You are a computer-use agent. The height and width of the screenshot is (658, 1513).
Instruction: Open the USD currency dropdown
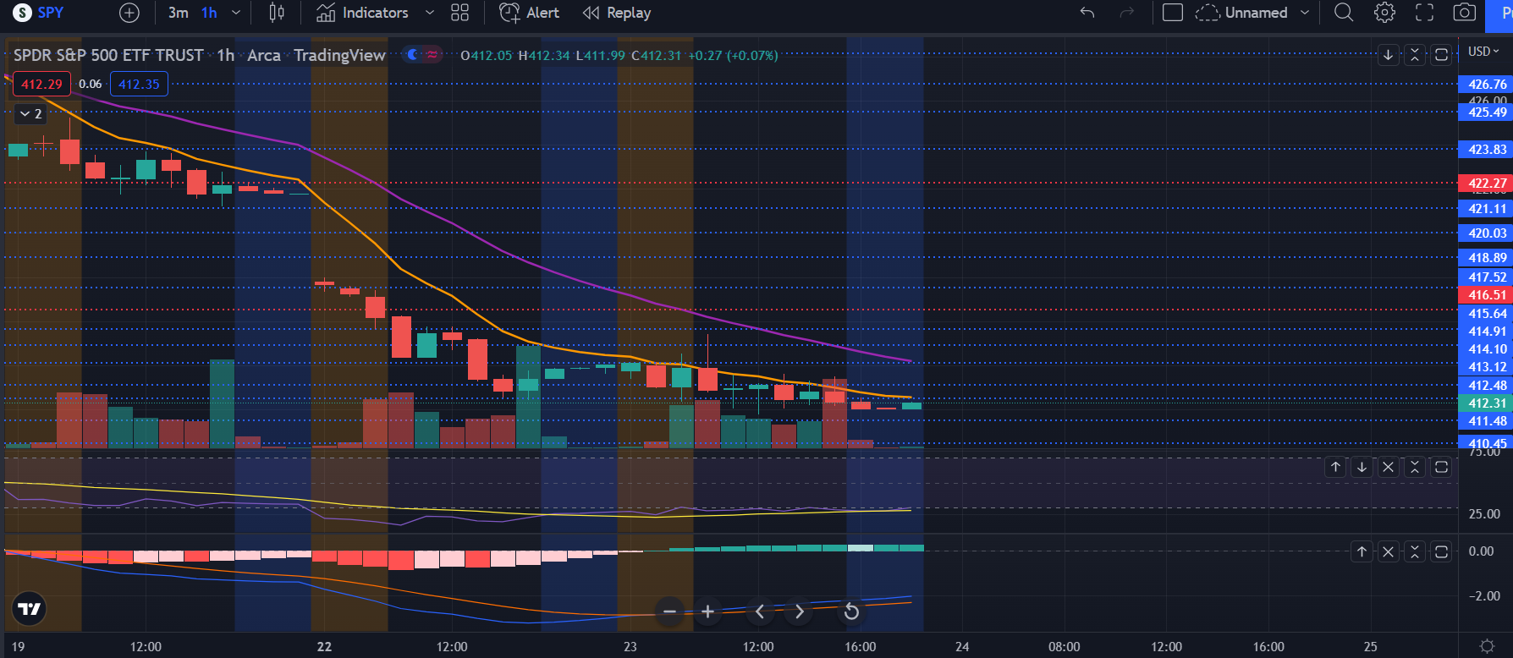[1483, 52]
